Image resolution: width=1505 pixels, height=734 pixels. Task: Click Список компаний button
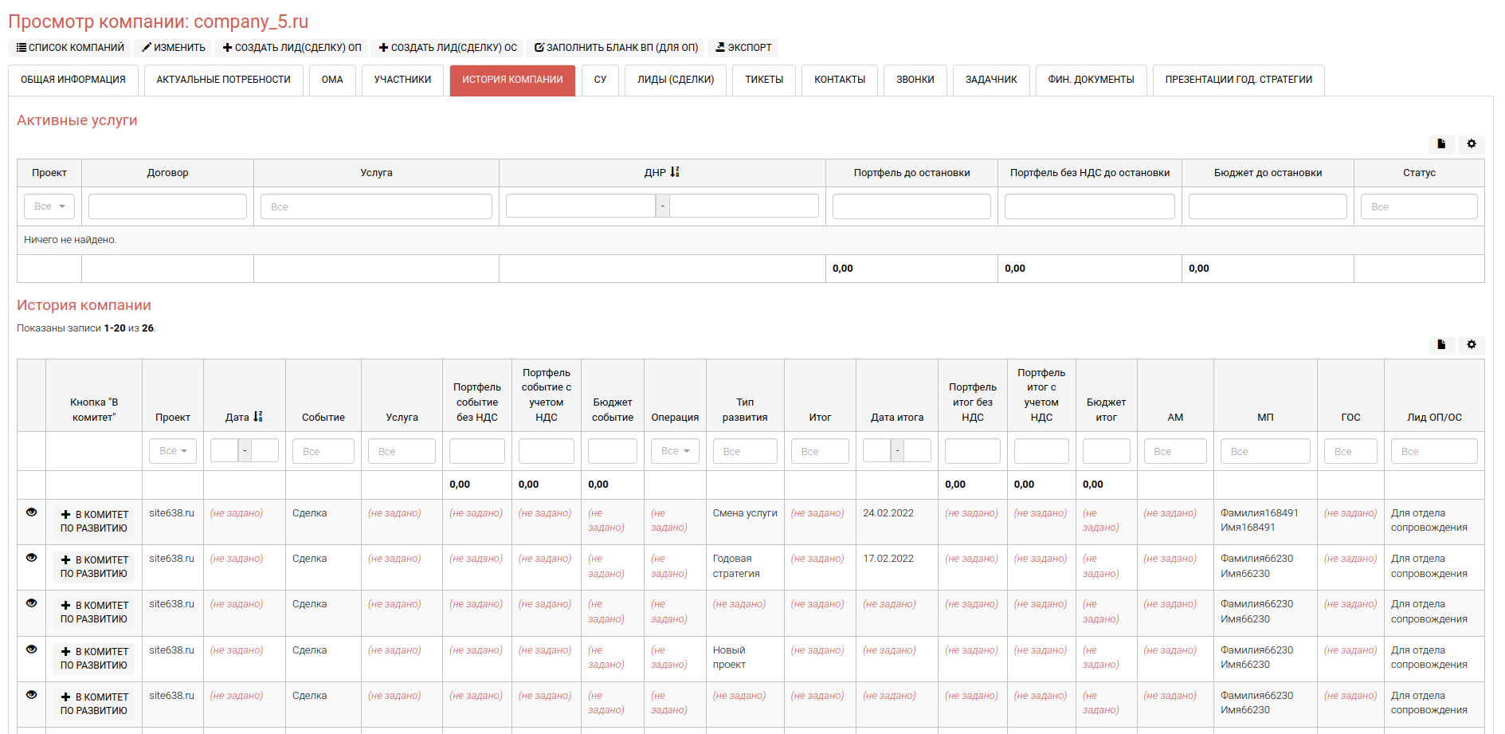[70, 48]
